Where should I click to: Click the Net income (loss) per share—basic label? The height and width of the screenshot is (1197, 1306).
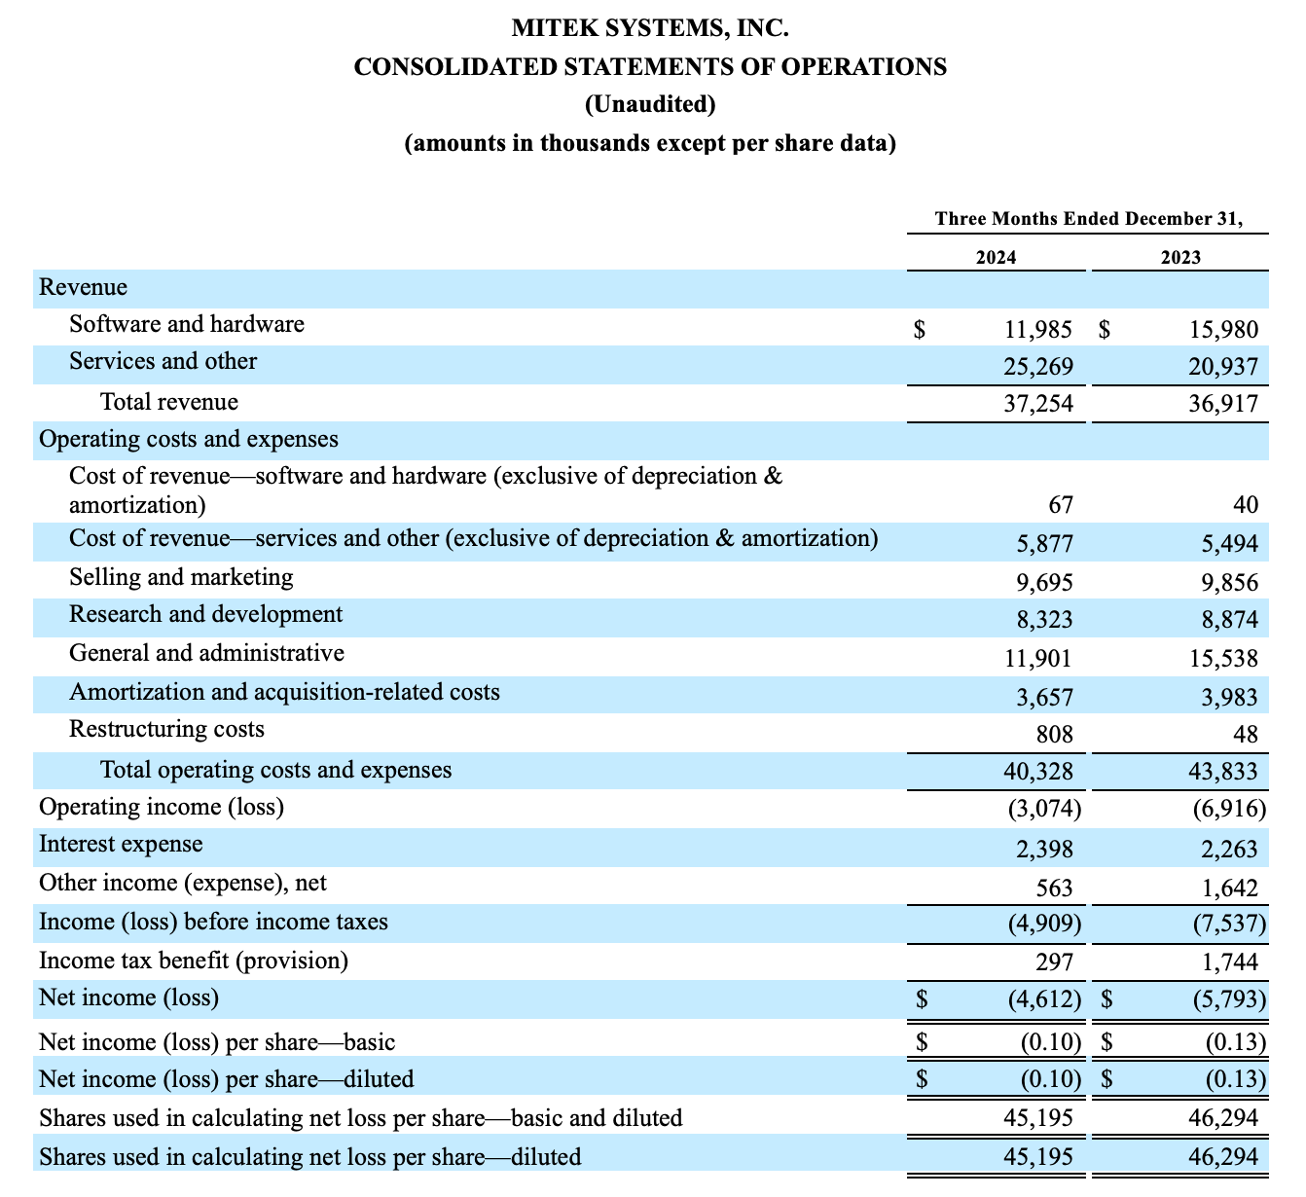click(217, 1042)
